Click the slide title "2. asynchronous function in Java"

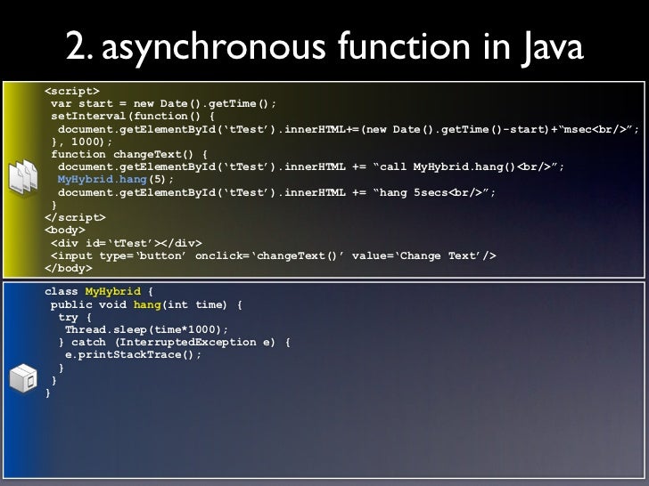pyautogui.click(x=324, y=46)
